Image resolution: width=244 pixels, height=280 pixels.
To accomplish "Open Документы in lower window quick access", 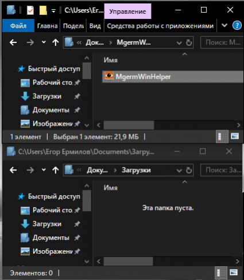I will [51, 238].
